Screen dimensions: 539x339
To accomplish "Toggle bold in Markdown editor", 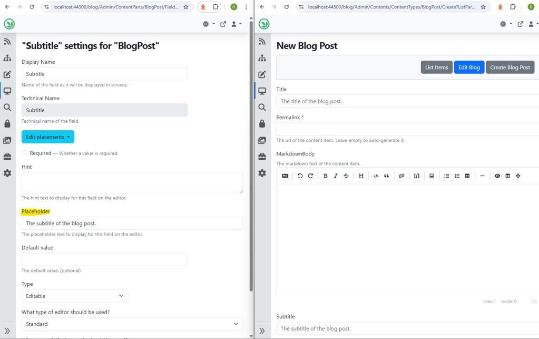I will tap(325, 176).
